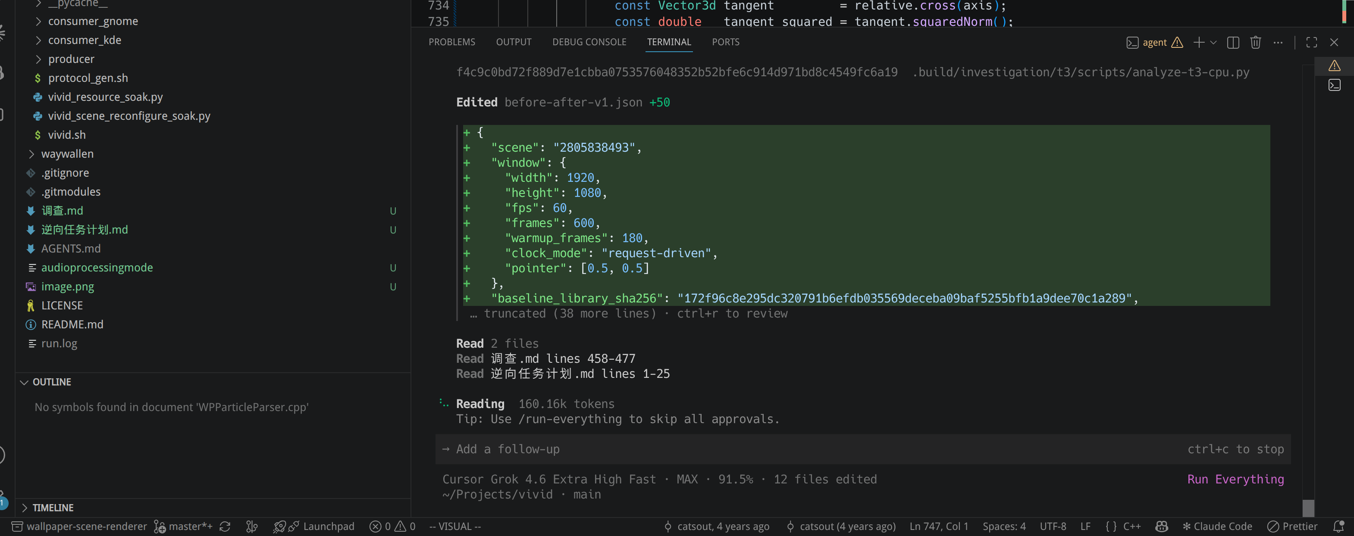Click catsout (4 years ago) status item

pyautogui.click(x=841, y=527)
